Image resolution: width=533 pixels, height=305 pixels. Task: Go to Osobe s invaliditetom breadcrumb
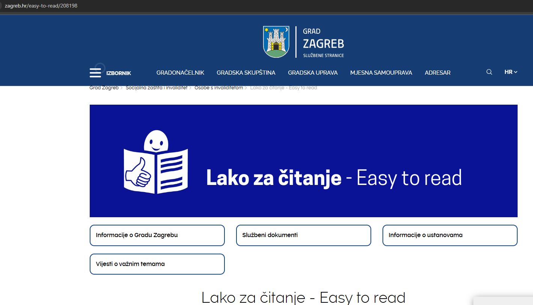pyautogui.click(x=219, y=88)
